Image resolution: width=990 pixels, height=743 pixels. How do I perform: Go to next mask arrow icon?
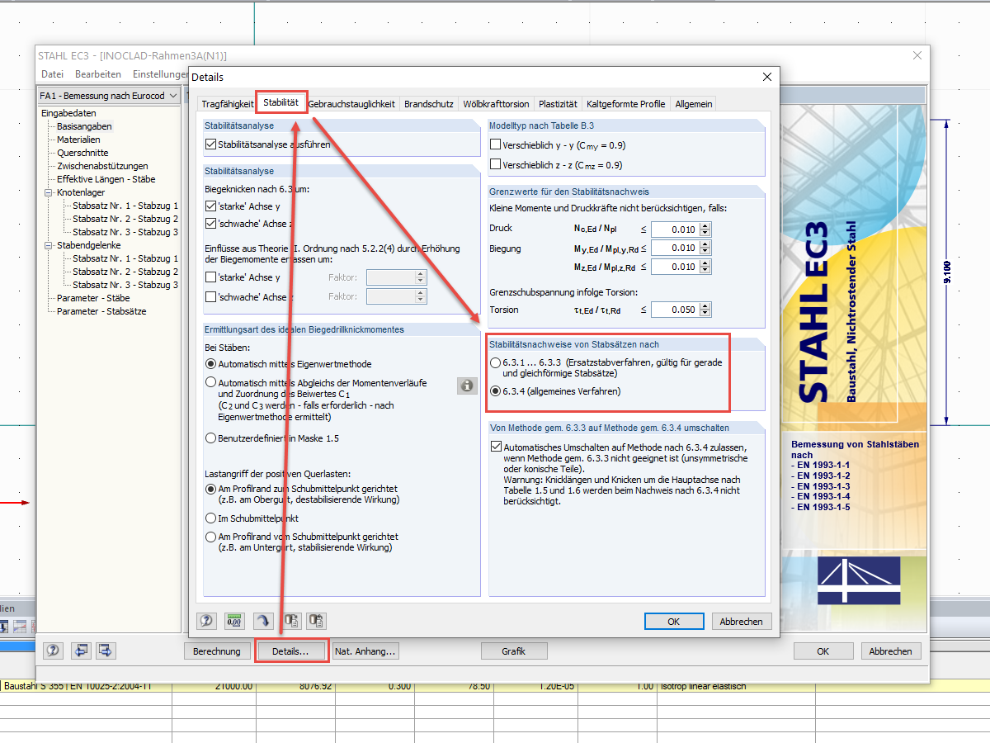(106, 651)
